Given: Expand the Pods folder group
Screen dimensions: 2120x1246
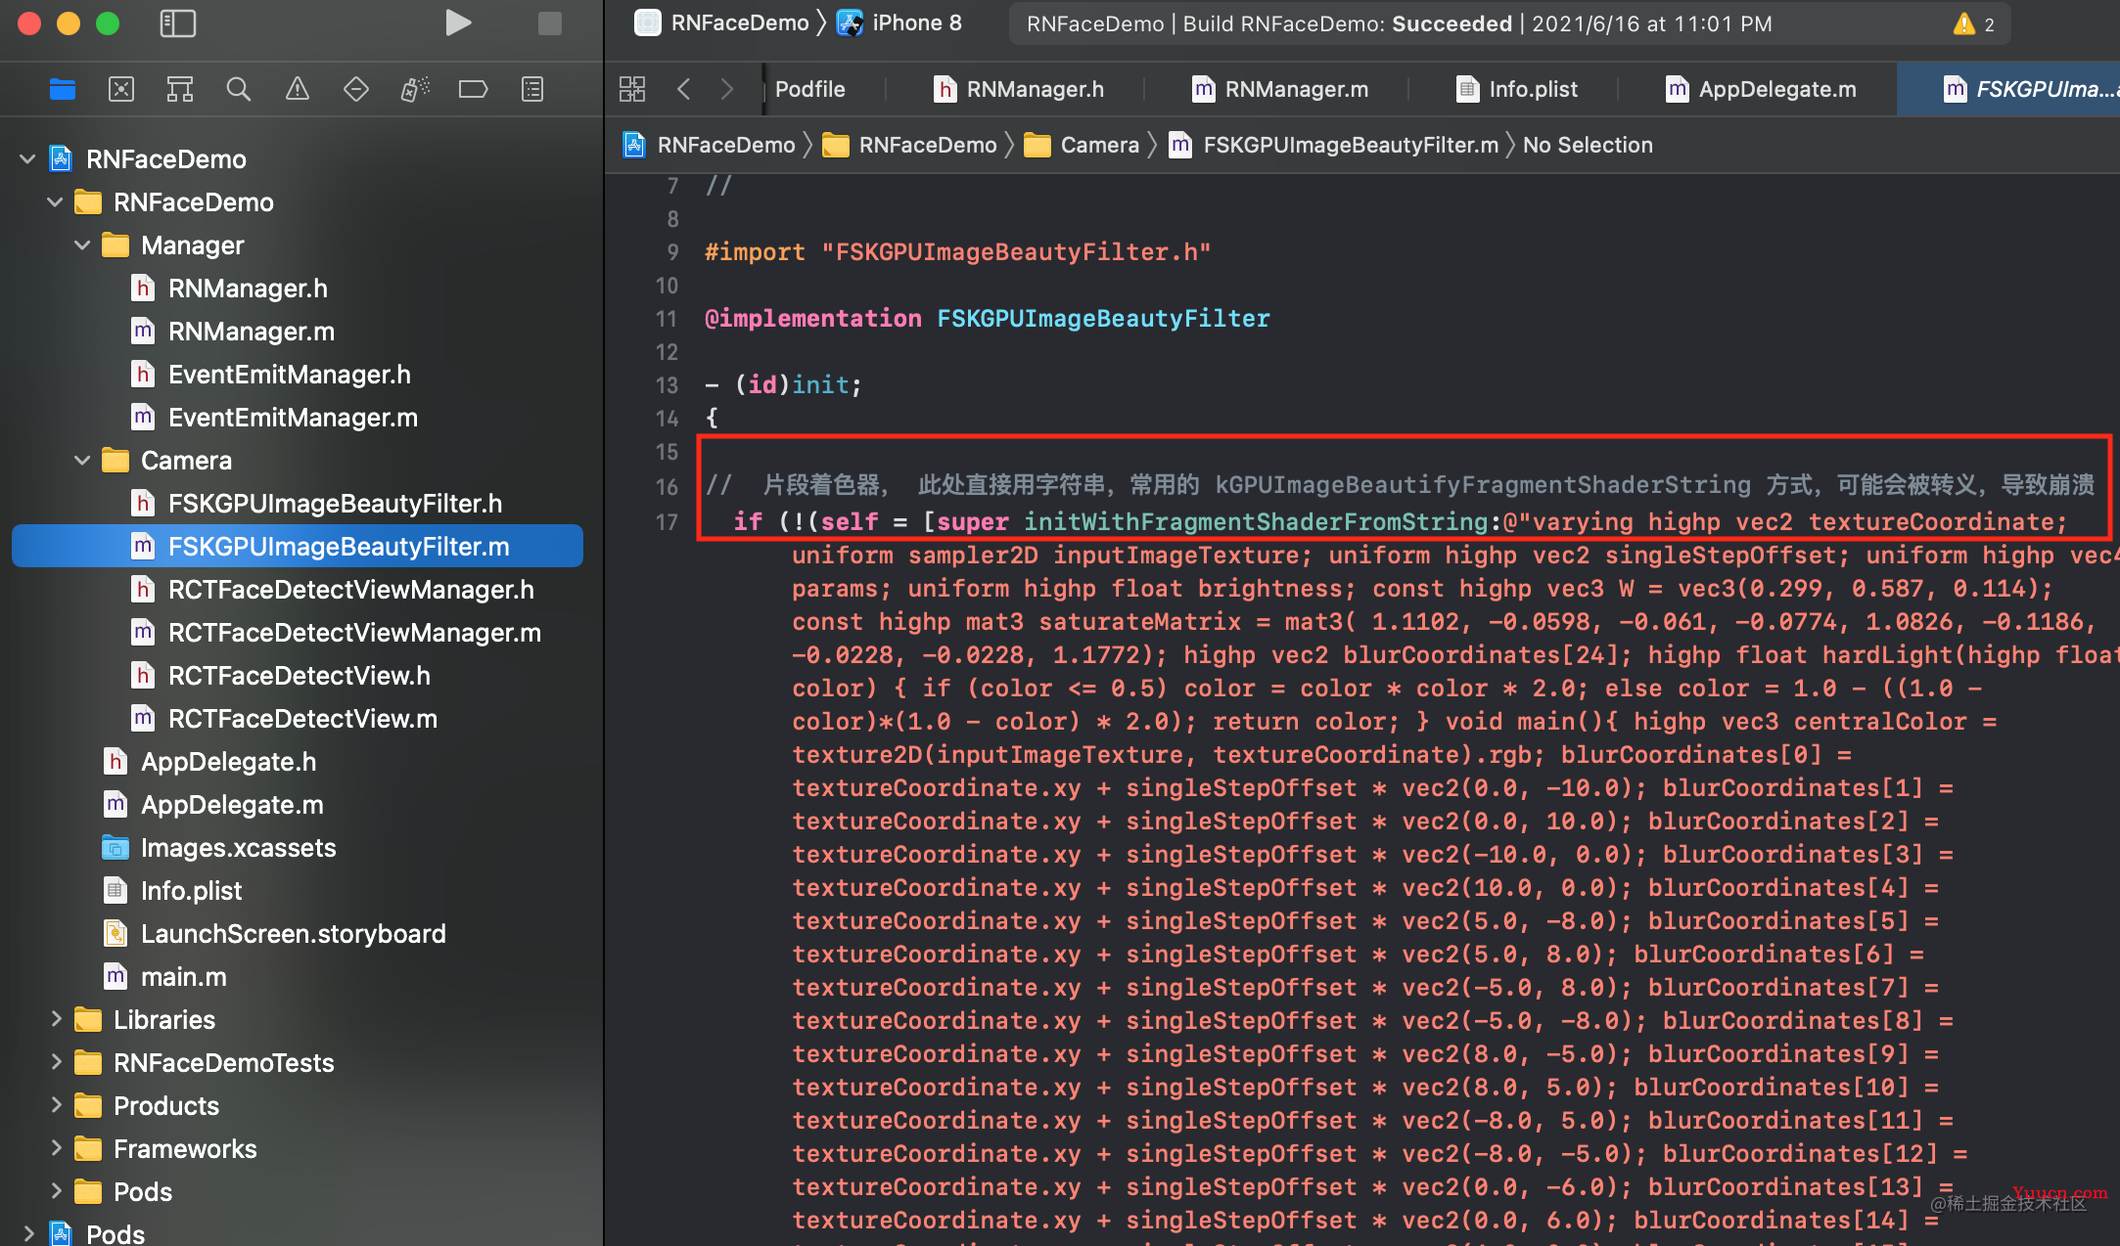Looking at the screenshot, I should coord(56,1191).
